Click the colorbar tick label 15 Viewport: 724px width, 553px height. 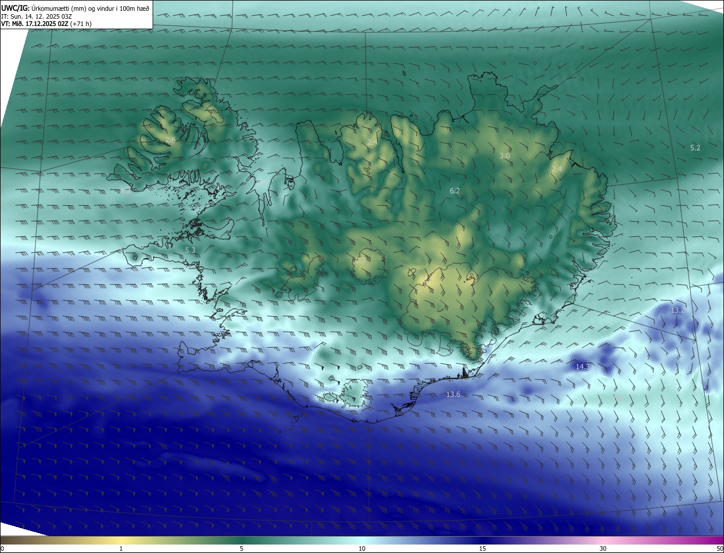(x=482, y=548)
